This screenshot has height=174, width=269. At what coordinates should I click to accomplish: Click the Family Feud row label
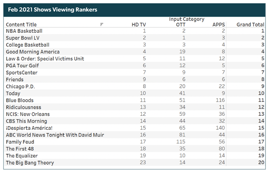coord(20,142)
